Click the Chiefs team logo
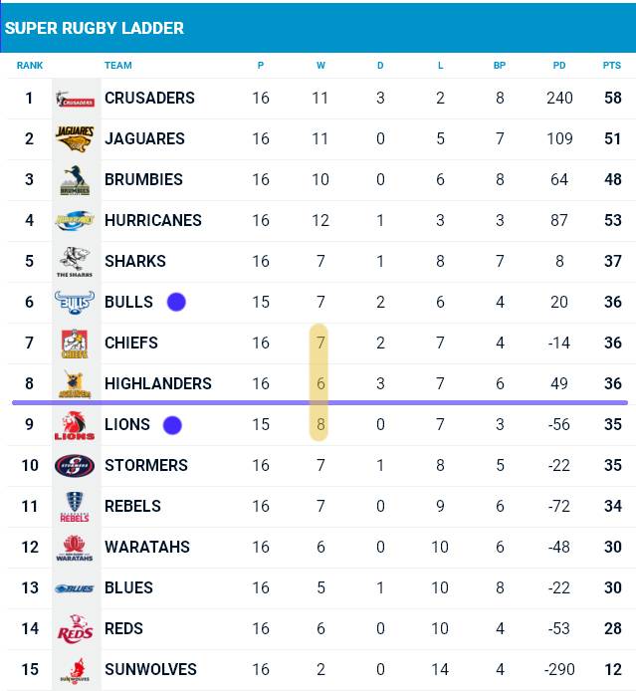 pos(75,344)
